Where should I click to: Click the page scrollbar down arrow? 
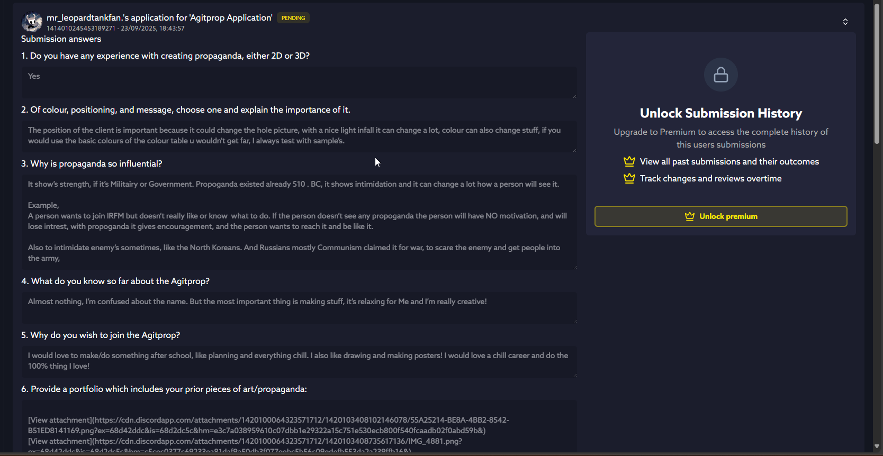[x=877, y=446]
